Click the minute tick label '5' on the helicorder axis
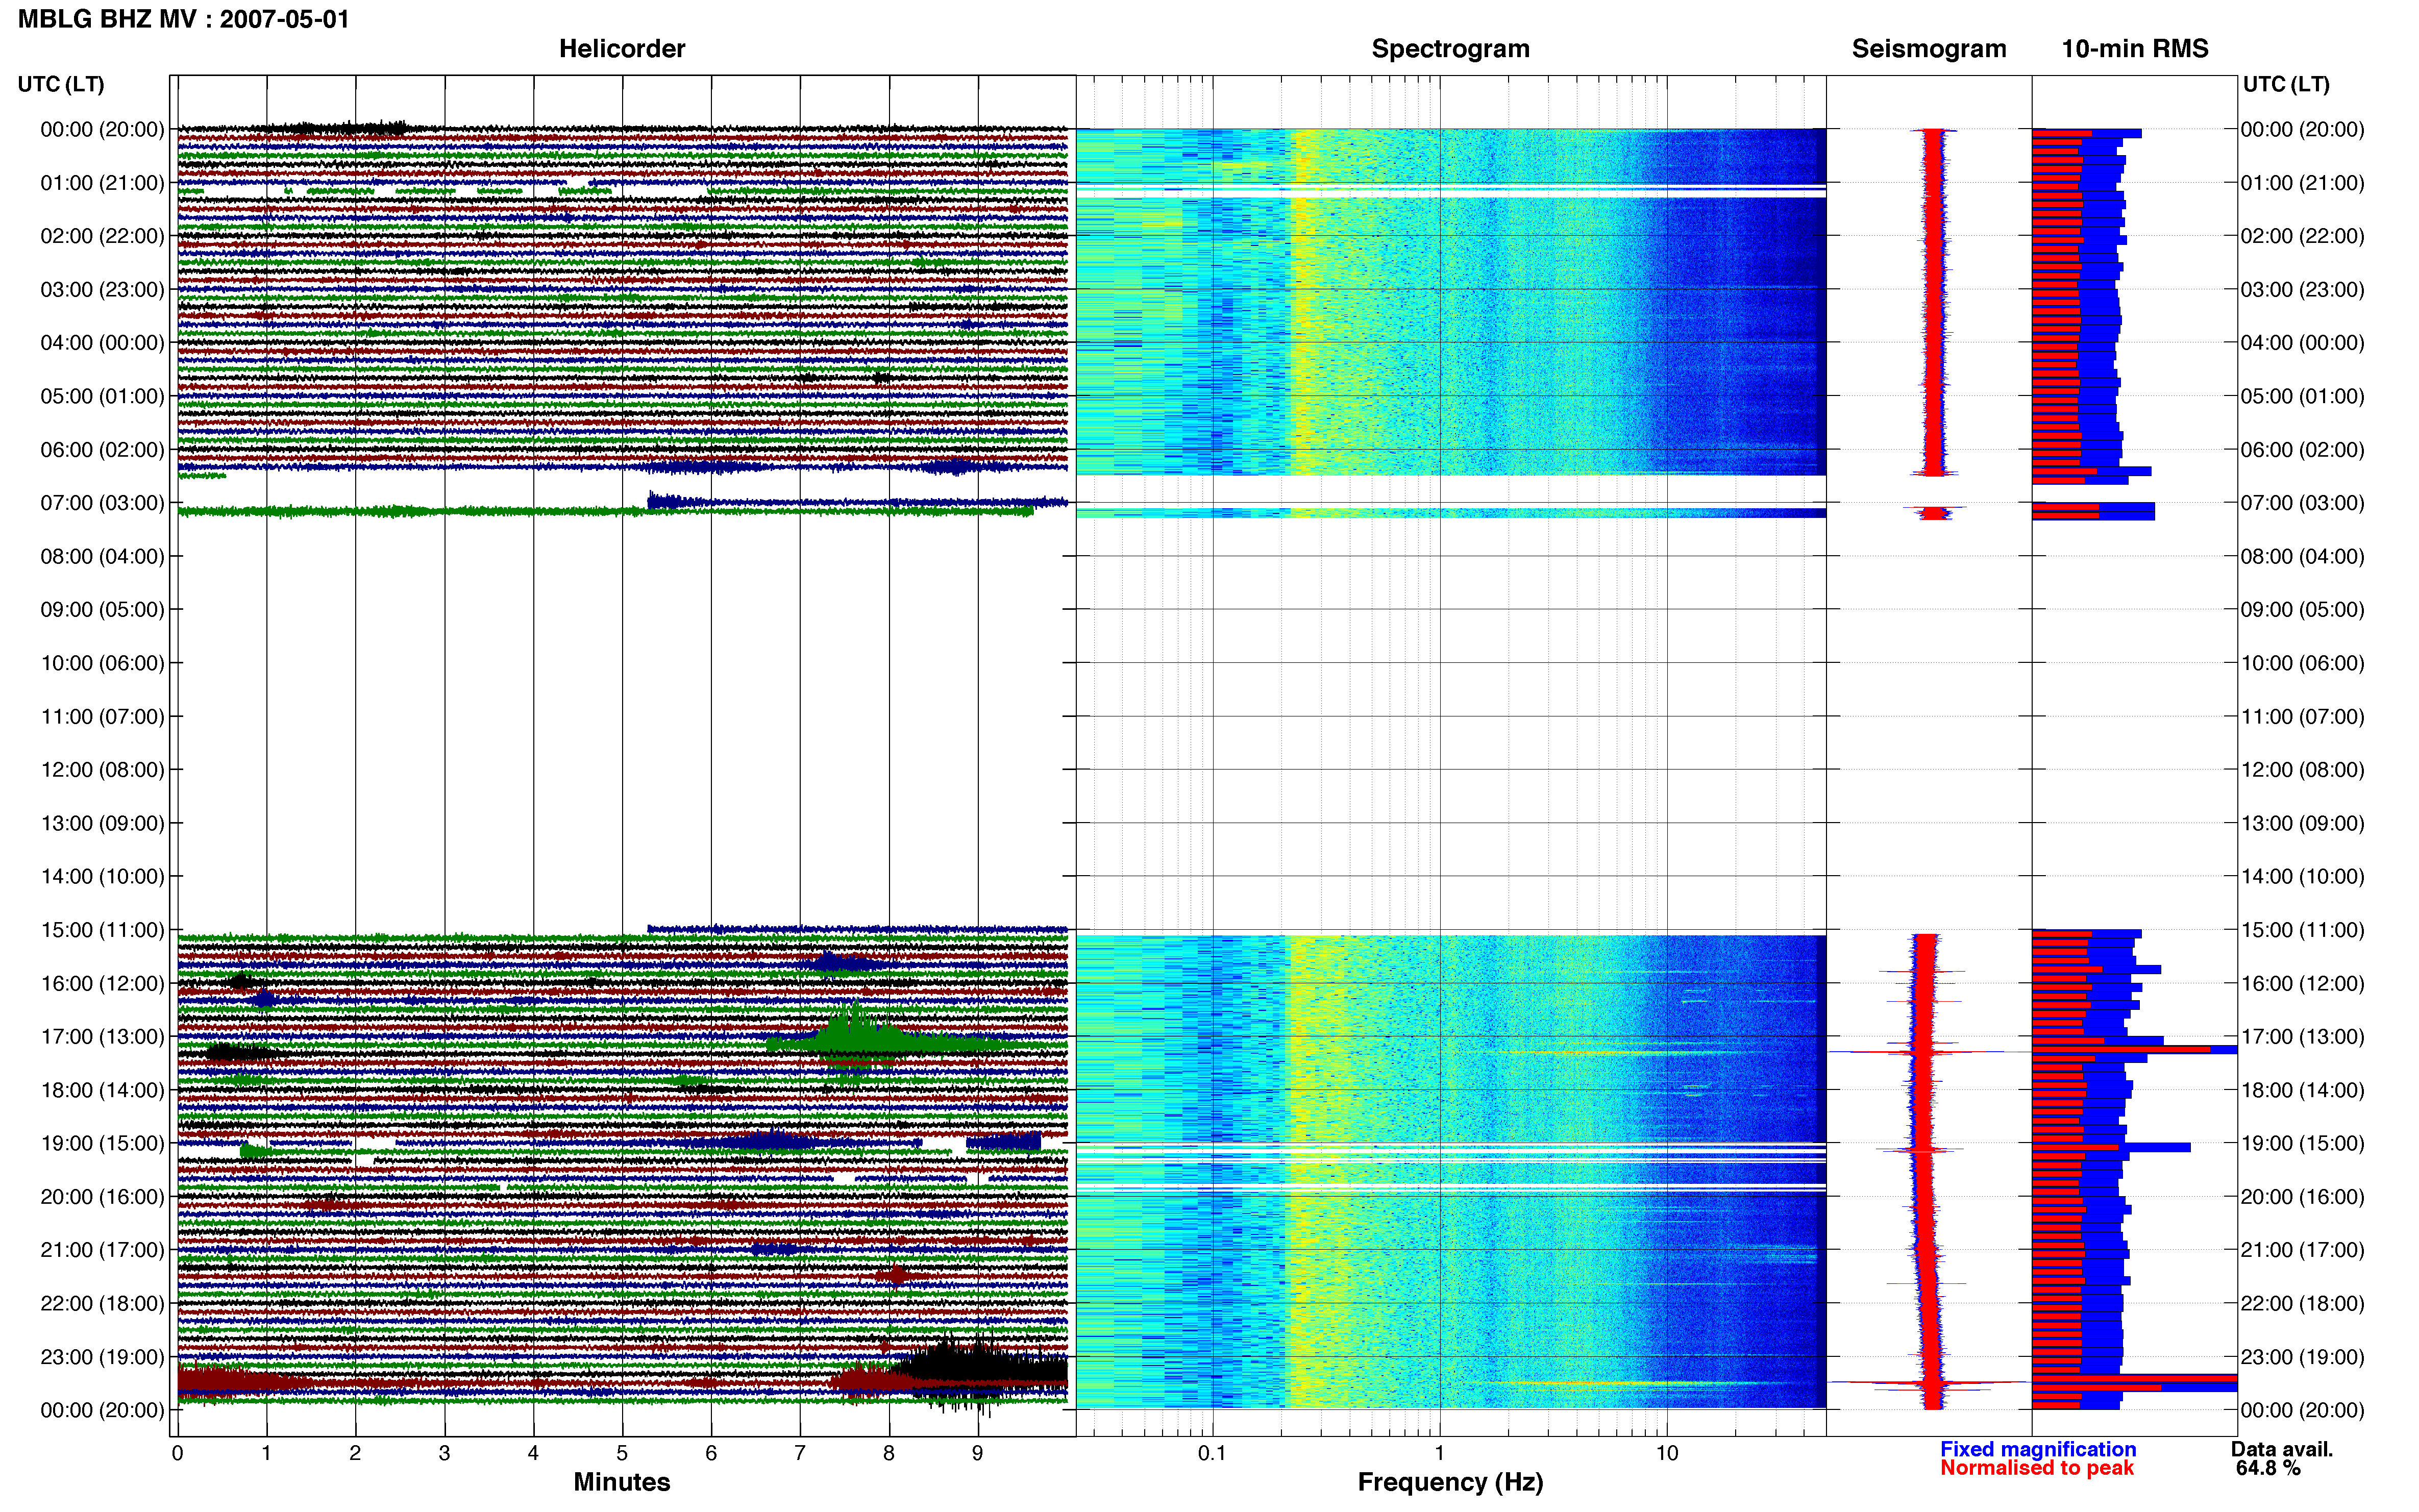Image resolution: width=2419 pixels, height=1512 pixels. [622, 1453]
